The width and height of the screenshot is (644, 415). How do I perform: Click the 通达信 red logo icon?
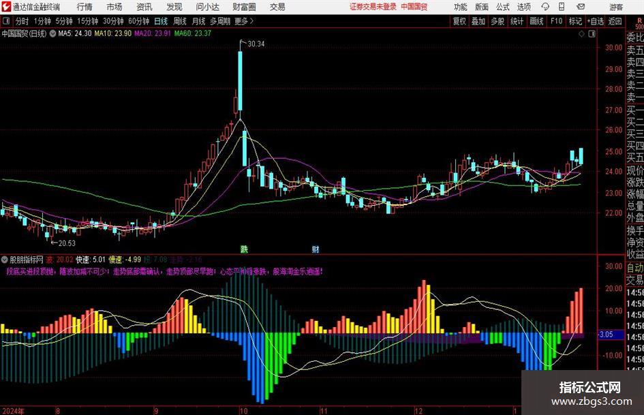7,7
